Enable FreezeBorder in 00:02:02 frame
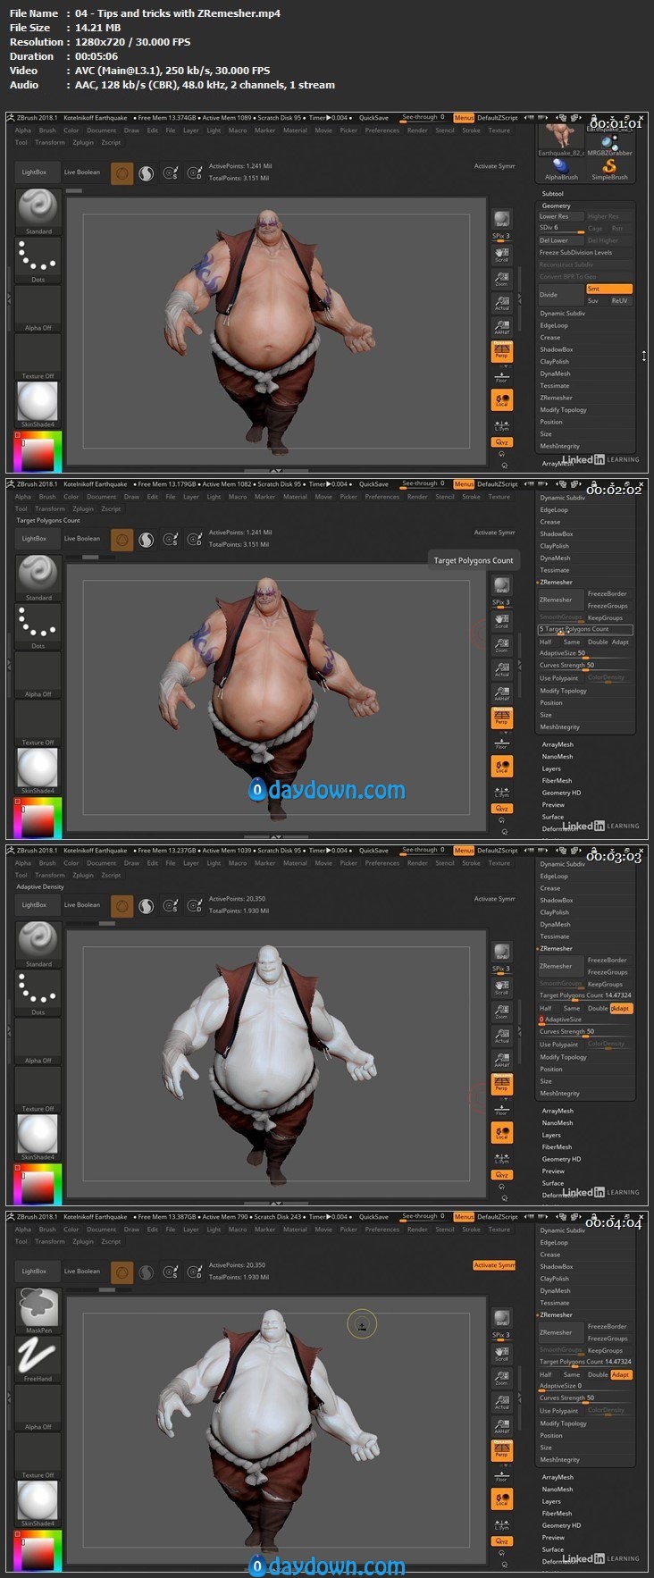The image size is (654, 1578). pyautogui.click(x=608, y=593)
